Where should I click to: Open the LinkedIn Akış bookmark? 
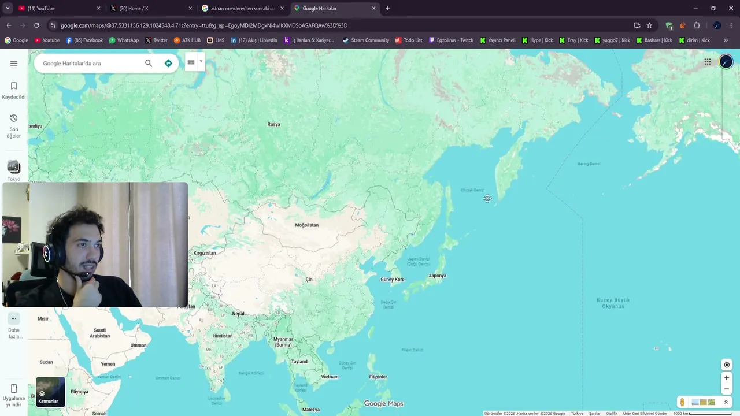(254, 40)
